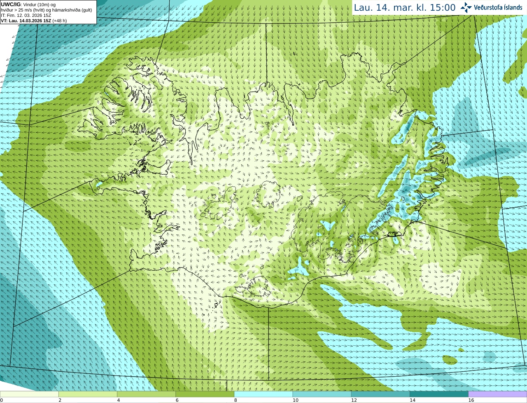
Task: Click the date heading Lau. 14. mar. kl. 15:00
Action: 405,7
